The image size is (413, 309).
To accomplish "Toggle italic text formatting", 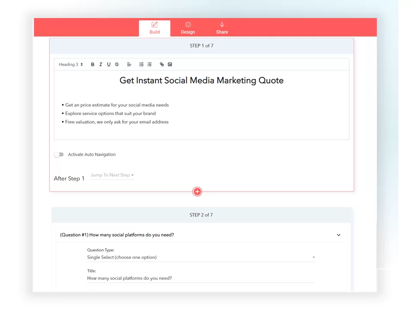I will coord(101,64).
